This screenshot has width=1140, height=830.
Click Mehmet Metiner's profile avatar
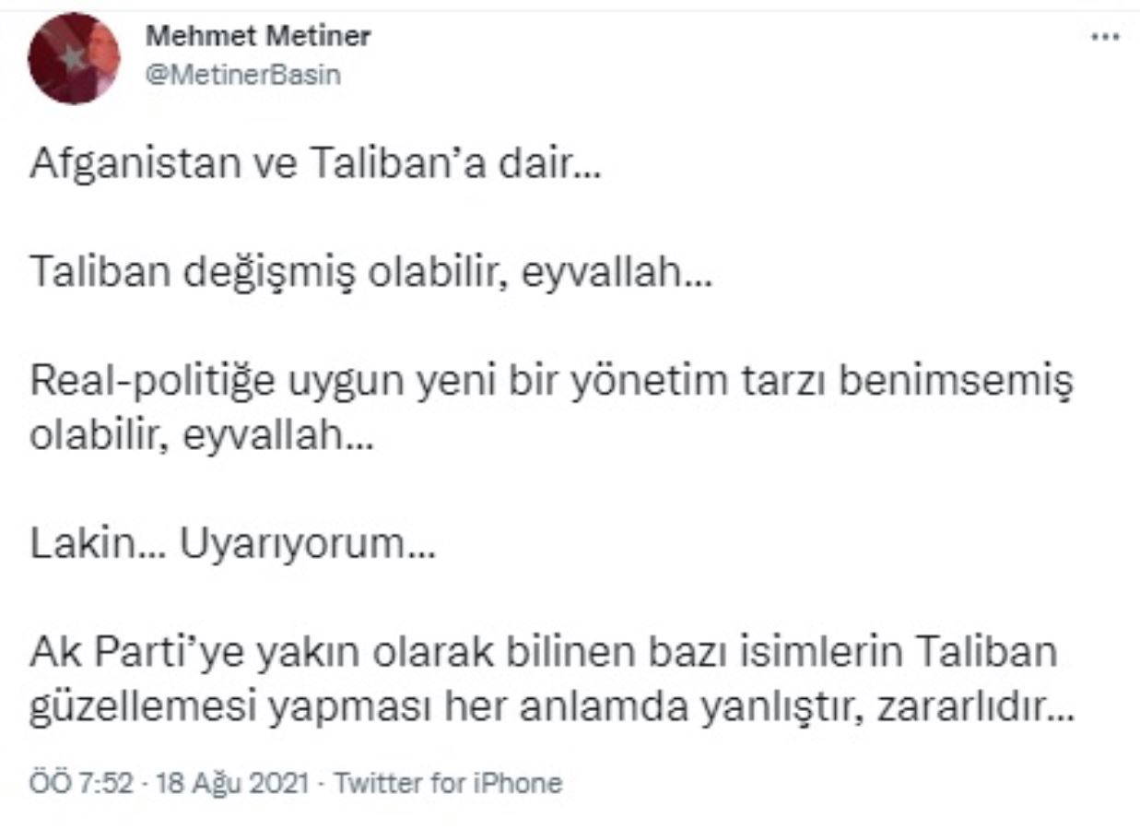[x=73, y=58]
